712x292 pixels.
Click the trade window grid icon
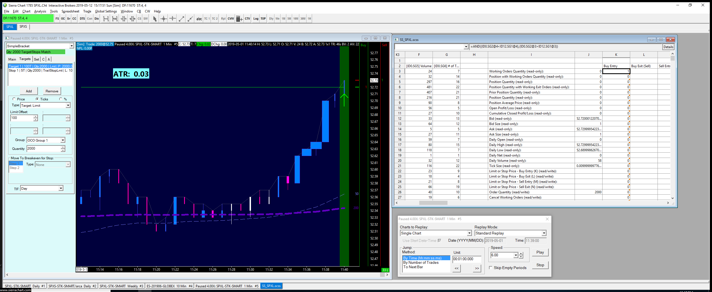tap(239, 19)
